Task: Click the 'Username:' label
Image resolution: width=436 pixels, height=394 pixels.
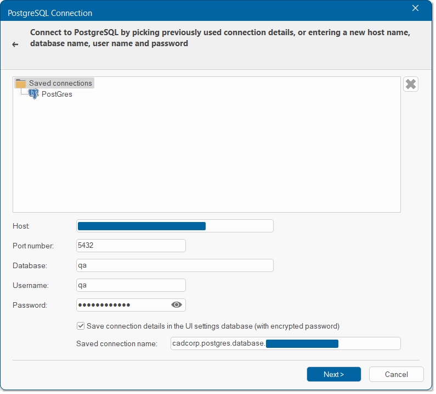Action: 31,285
